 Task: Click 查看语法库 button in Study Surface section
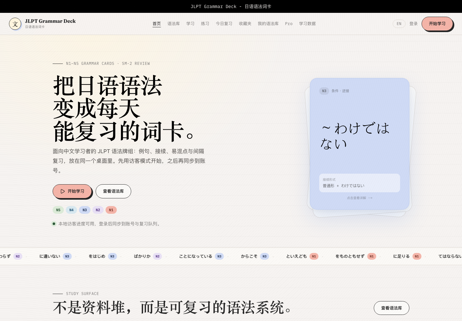391,308
